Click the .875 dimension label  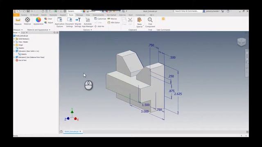(x=172, y=91)
